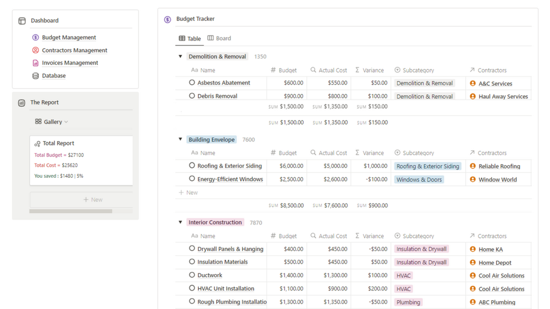The width and height of the screenshot is (550, 309).
Task: Toggle the Asbestos Abatement status circle
Action: (x=192, y=83)
